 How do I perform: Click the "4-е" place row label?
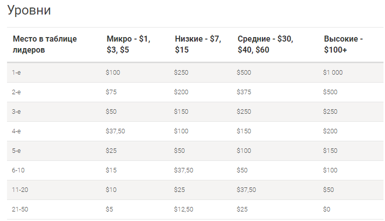(x=17, y=131)
